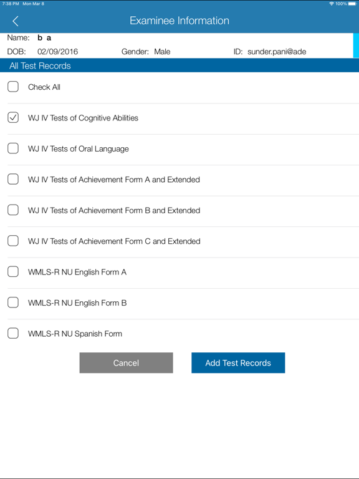This screenshot has width=359, height=479.
Task: Check Achievement Form C and Extended box
Action: (x=13, y=241)
